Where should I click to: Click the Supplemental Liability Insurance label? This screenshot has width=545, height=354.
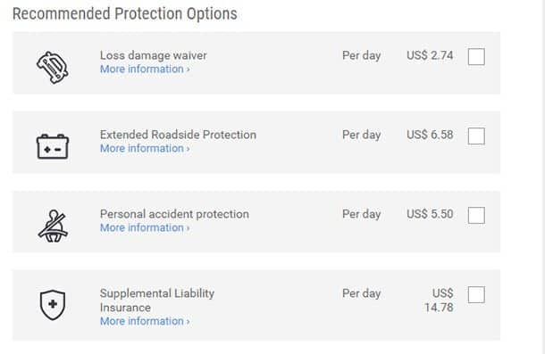[157, 300]
